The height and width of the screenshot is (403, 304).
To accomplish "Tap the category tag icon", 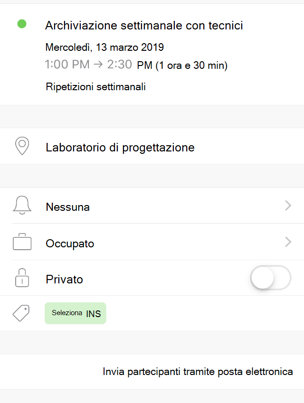I will [21, 313].
